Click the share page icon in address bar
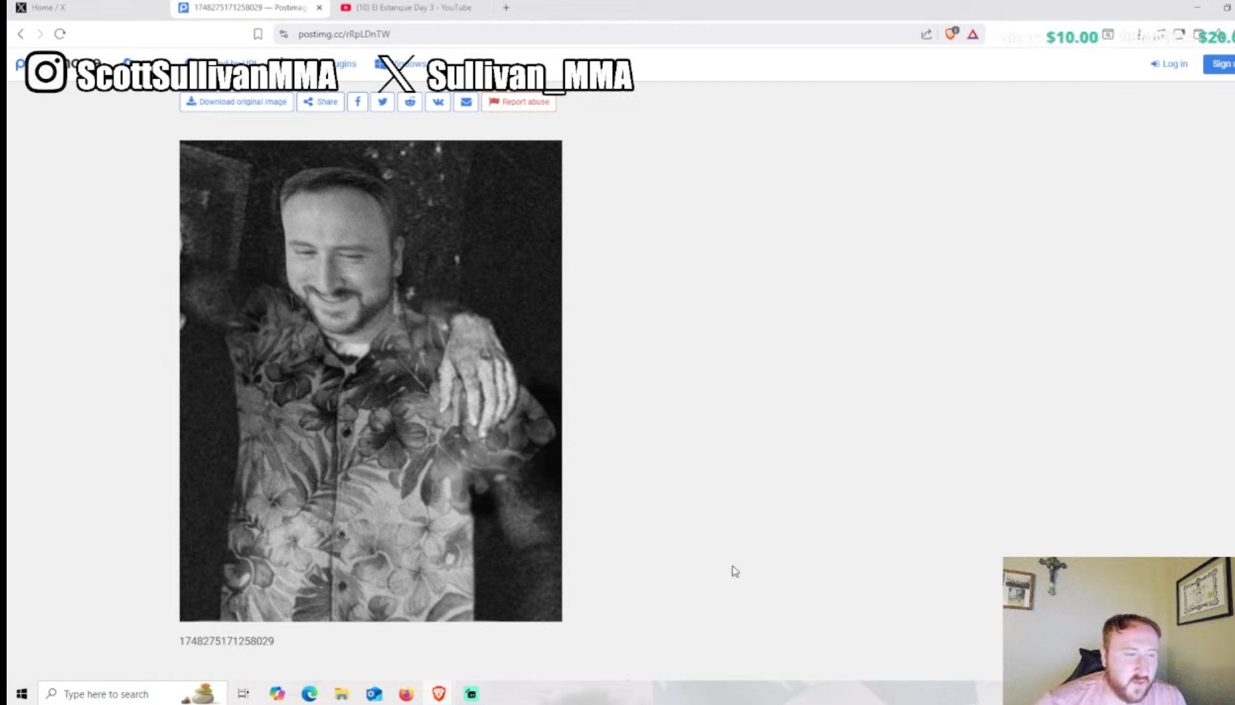The height and width of the screenshot is (705, 1235). [927, 34]
